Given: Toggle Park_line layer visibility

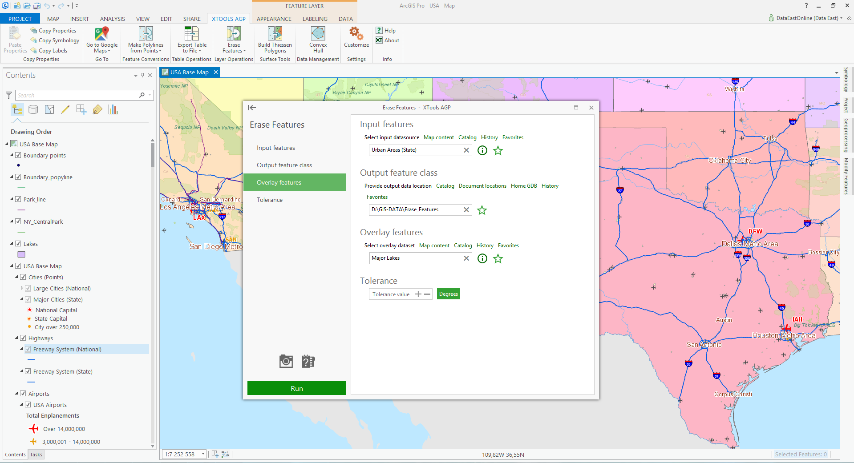Looking at the screenshot, I should point(18,199).
